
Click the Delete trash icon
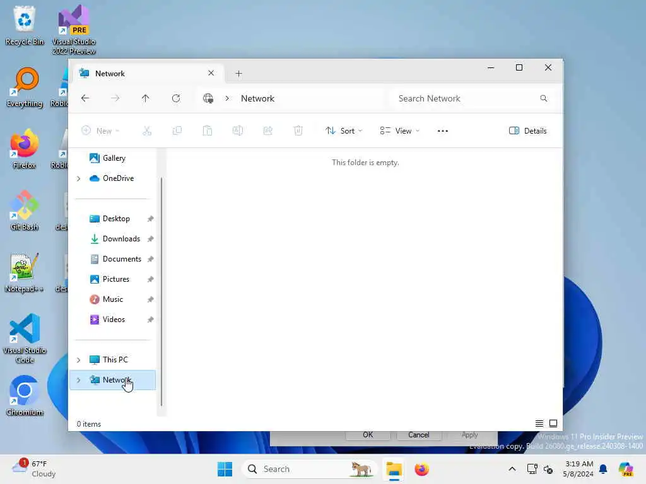298,131
